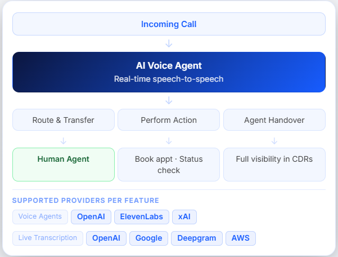Select Book appt · Status check card
This screenshot has height=257, width=338.
tap(169, 165)
